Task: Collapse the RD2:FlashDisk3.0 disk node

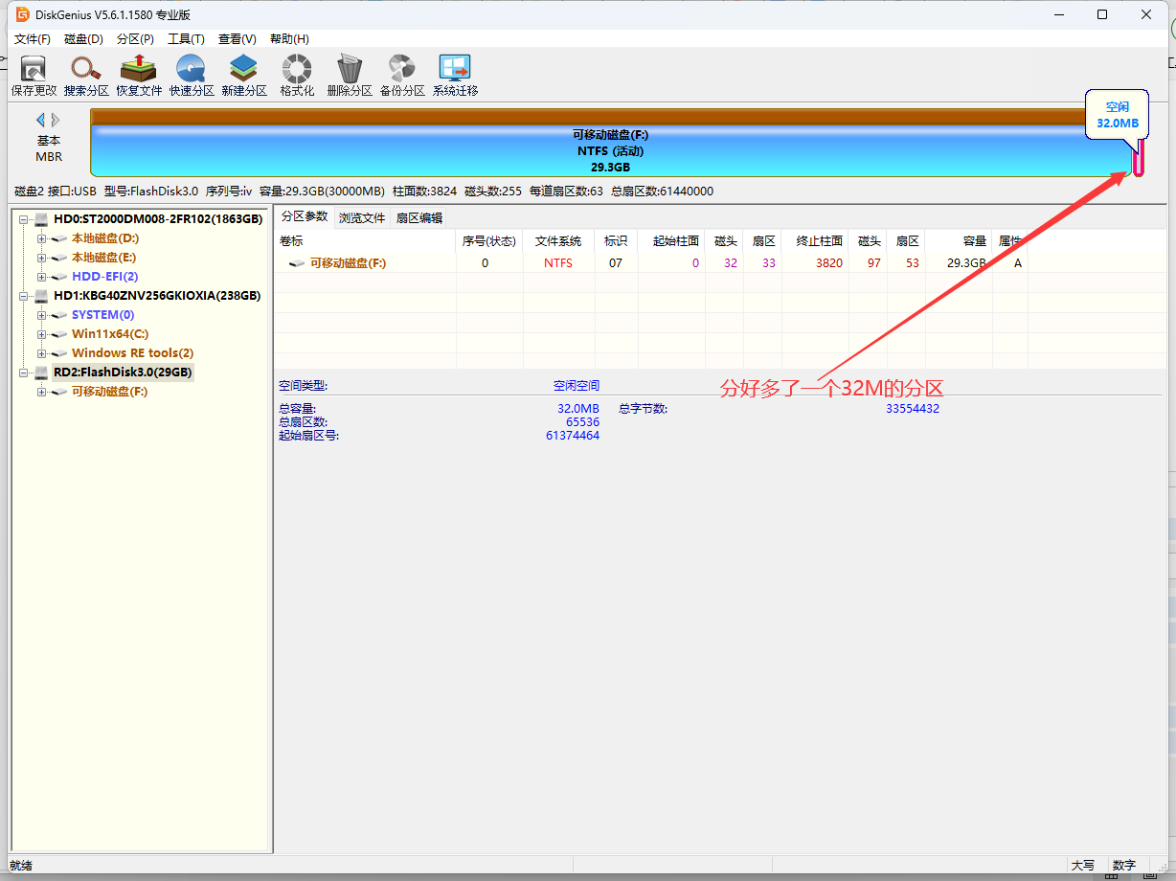Action: point(23,373)
